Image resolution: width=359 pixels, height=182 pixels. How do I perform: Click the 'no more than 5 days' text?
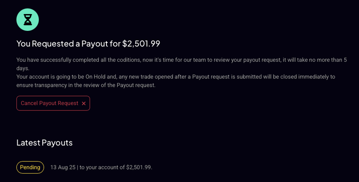325,60
